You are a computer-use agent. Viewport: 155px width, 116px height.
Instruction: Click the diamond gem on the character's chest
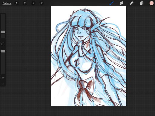(77, 63)
